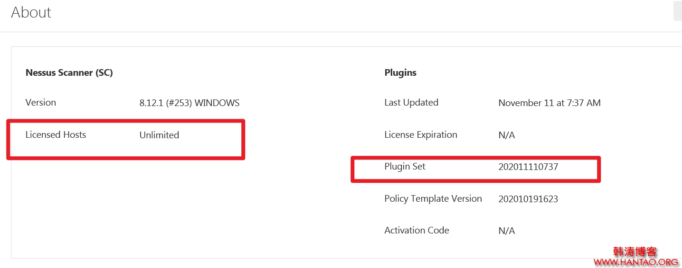Click the N/A value beside License Expiration
Viewport: 682px width, 268px height.
click(x=507, y=135)
